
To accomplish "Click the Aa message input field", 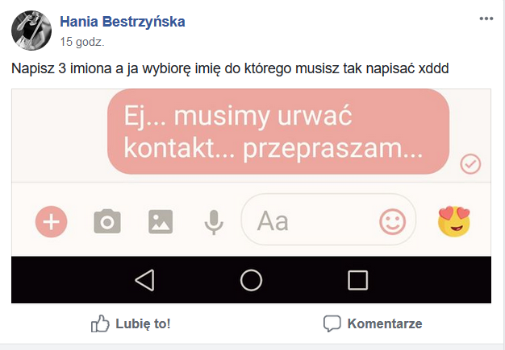I will pyautogui.click(x=328, y=220).
